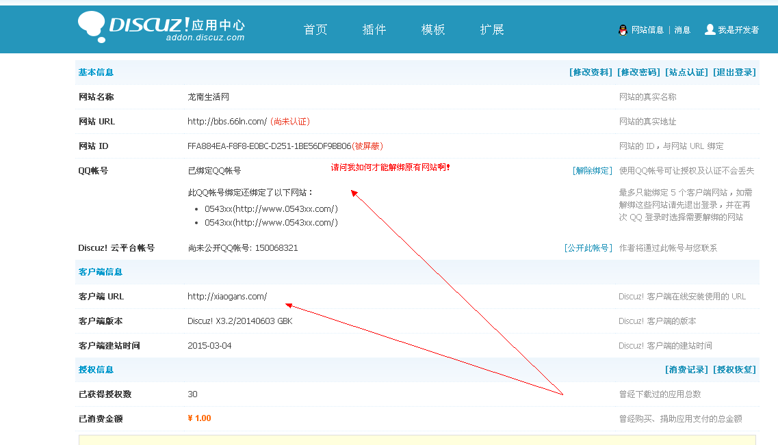Click the 授权信息 section heading
Image resolution: width=778 pixels, height=445 pixels.
[x=96, y=370]
